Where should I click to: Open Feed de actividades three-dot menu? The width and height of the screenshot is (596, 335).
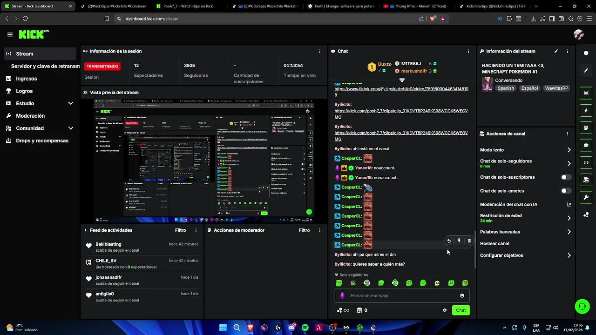click(x=196, y=230)
